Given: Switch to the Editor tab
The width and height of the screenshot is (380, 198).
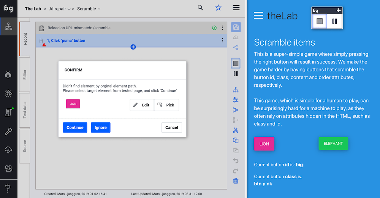Looking at the screenshot, I should click(x=25, y=74).
